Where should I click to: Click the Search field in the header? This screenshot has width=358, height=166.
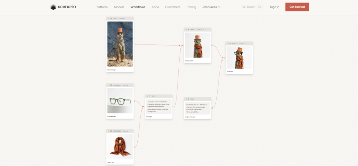(252, 7)
